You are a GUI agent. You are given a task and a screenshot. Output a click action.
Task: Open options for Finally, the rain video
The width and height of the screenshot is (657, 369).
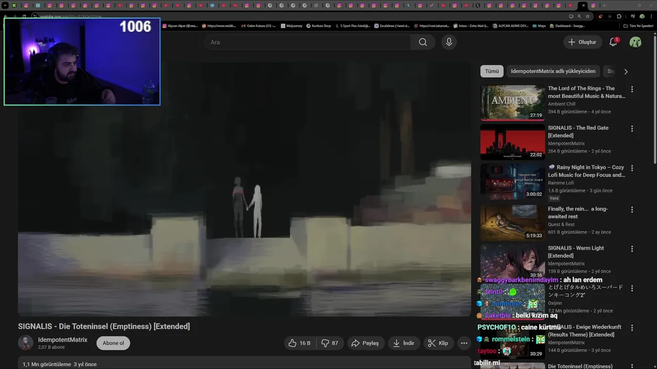tap(632, 210)
